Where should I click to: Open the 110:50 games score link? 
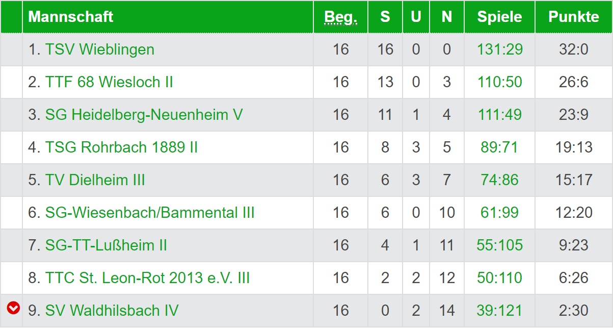click(499, 82)
